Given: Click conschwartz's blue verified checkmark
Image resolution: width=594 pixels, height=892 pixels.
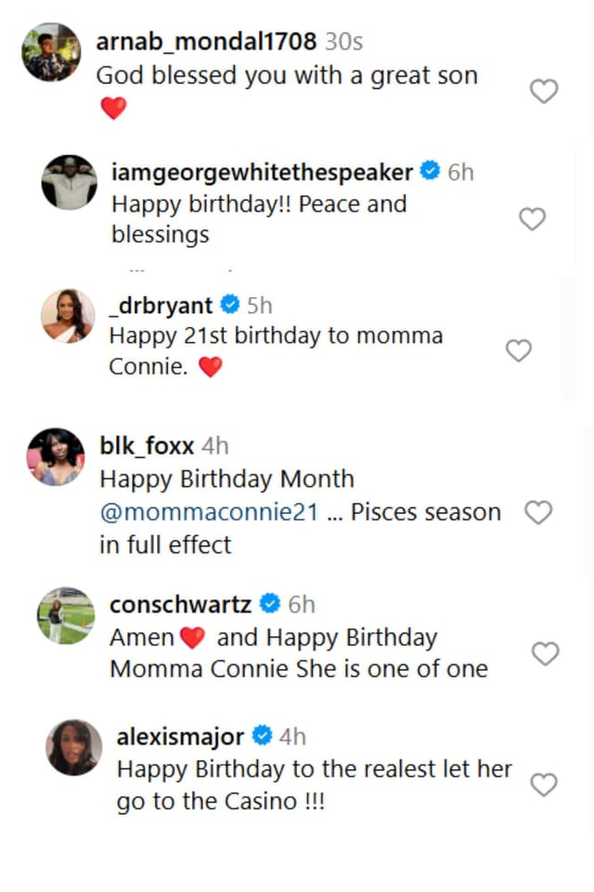Looking at the screenshot, I should [x=268, y=603].
